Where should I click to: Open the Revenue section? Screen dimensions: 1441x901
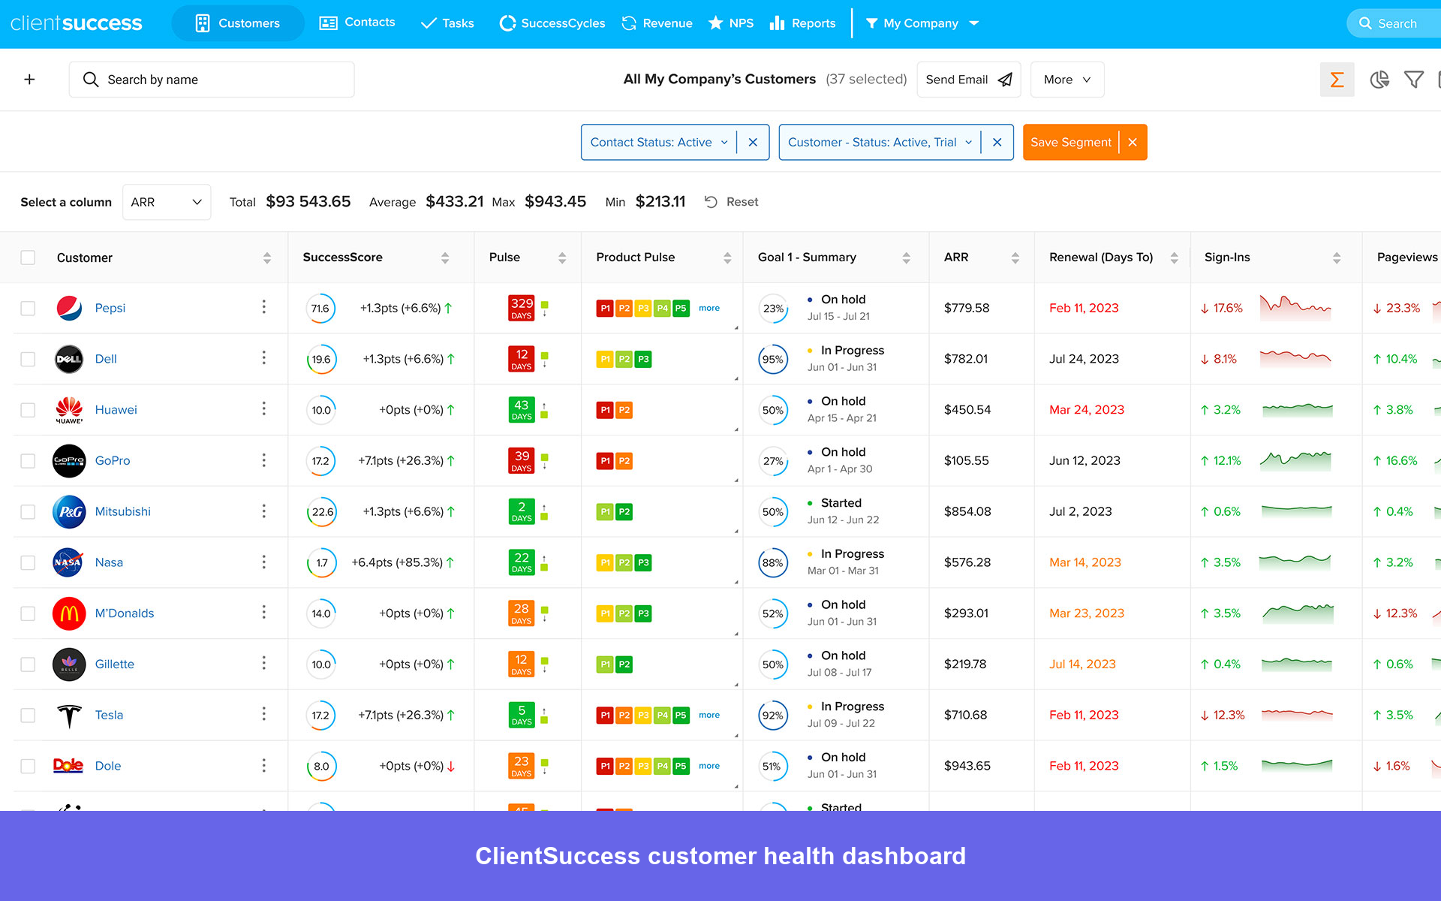pos(656,23)
